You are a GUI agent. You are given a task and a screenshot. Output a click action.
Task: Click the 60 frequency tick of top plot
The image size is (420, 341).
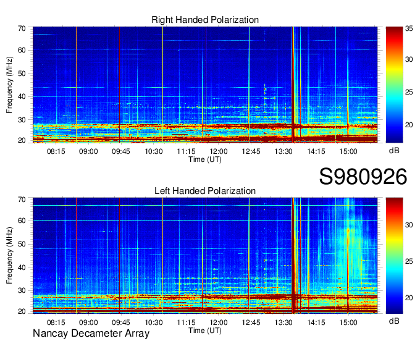click(22, 51)
